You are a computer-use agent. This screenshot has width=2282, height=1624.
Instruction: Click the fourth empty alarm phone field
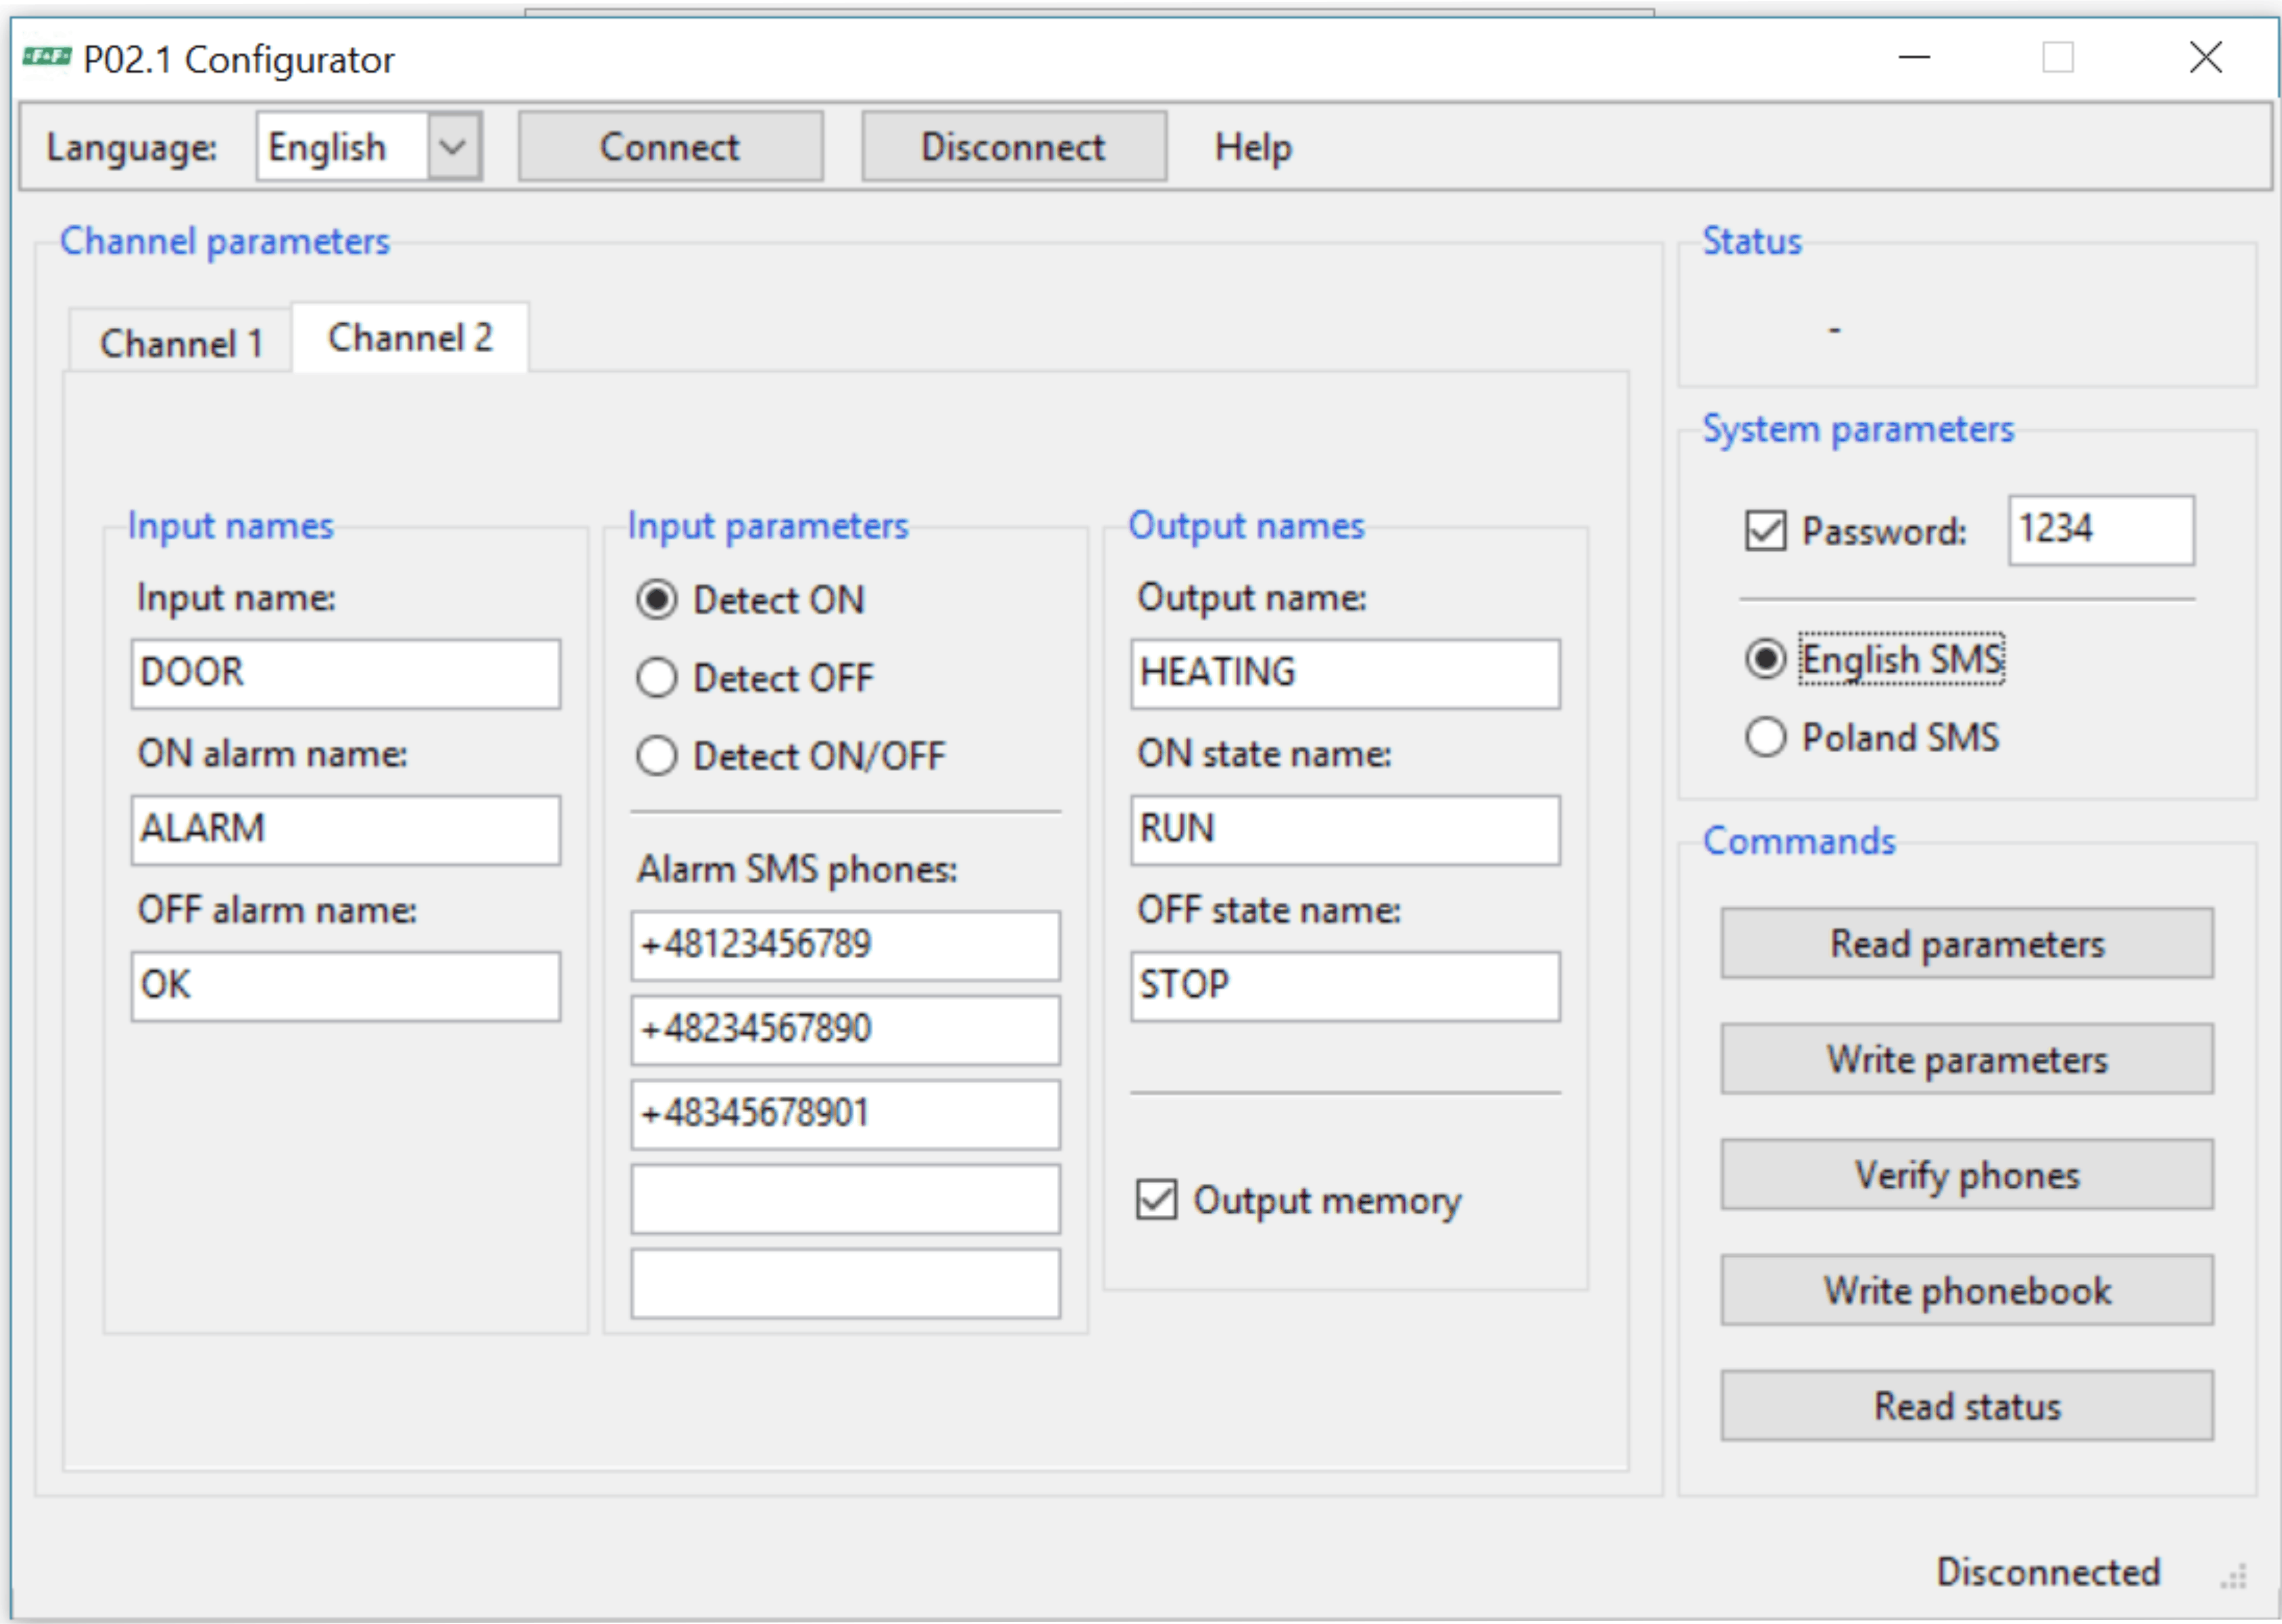(x=845, y=1198)
